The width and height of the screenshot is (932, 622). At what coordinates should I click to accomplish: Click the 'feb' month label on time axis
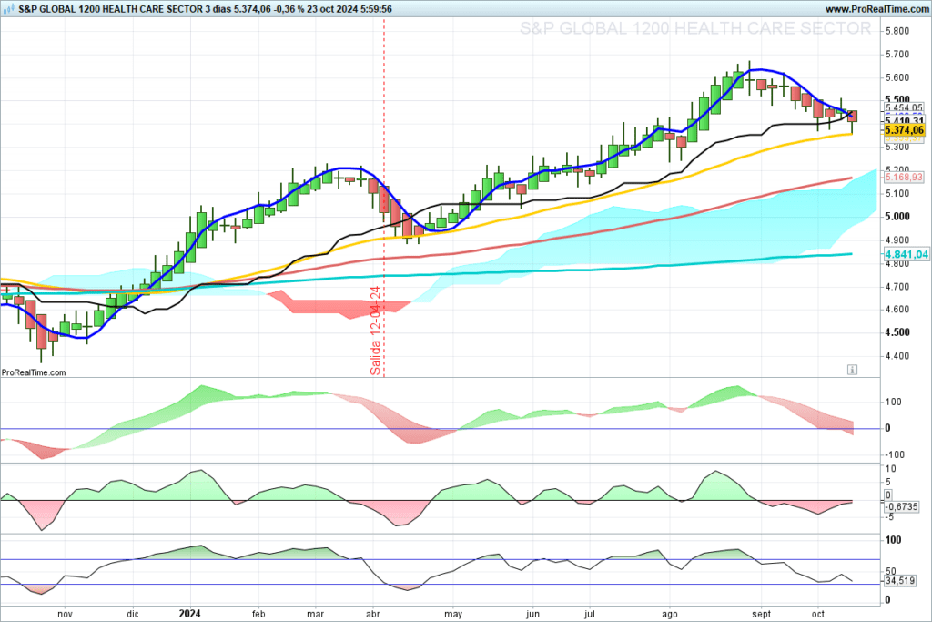tap(258, 614)
